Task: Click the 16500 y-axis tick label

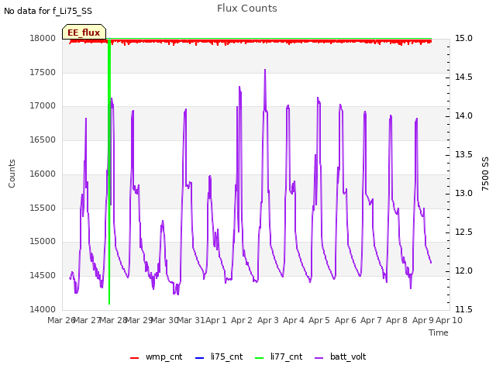Action: [43, 139]
